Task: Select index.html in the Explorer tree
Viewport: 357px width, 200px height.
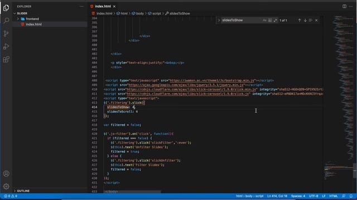Action: pyautogui.click(x=50, y=24)
